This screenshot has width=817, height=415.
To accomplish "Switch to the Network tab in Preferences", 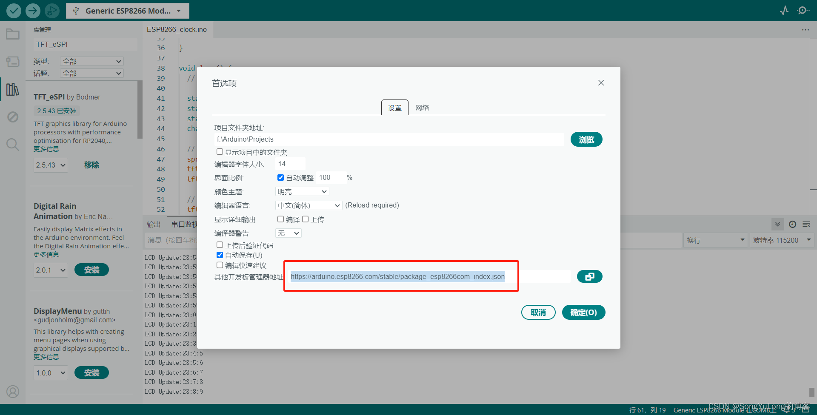I will coord(422,108).
